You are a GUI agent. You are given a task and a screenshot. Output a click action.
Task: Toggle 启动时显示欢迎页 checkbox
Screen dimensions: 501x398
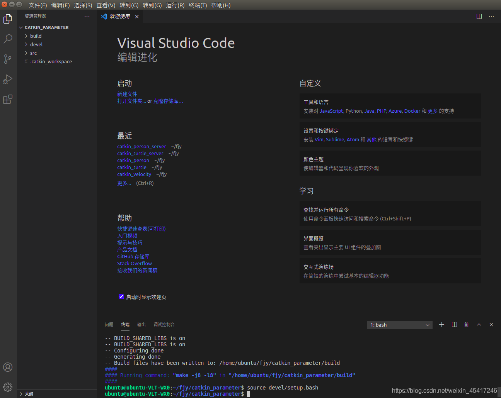(121, 297)
